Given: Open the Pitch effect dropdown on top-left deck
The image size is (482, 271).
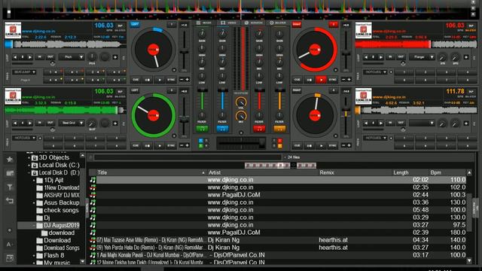Looking at the screenshot, I should tap(72, 57).
